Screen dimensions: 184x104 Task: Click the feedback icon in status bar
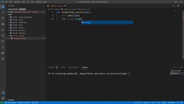(178, 103)
